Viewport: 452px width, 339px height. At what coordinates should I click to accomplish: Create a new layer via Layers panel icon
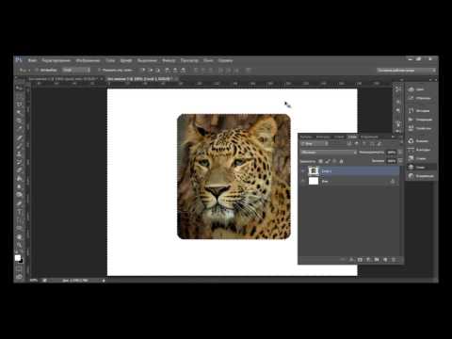point(385,260)
